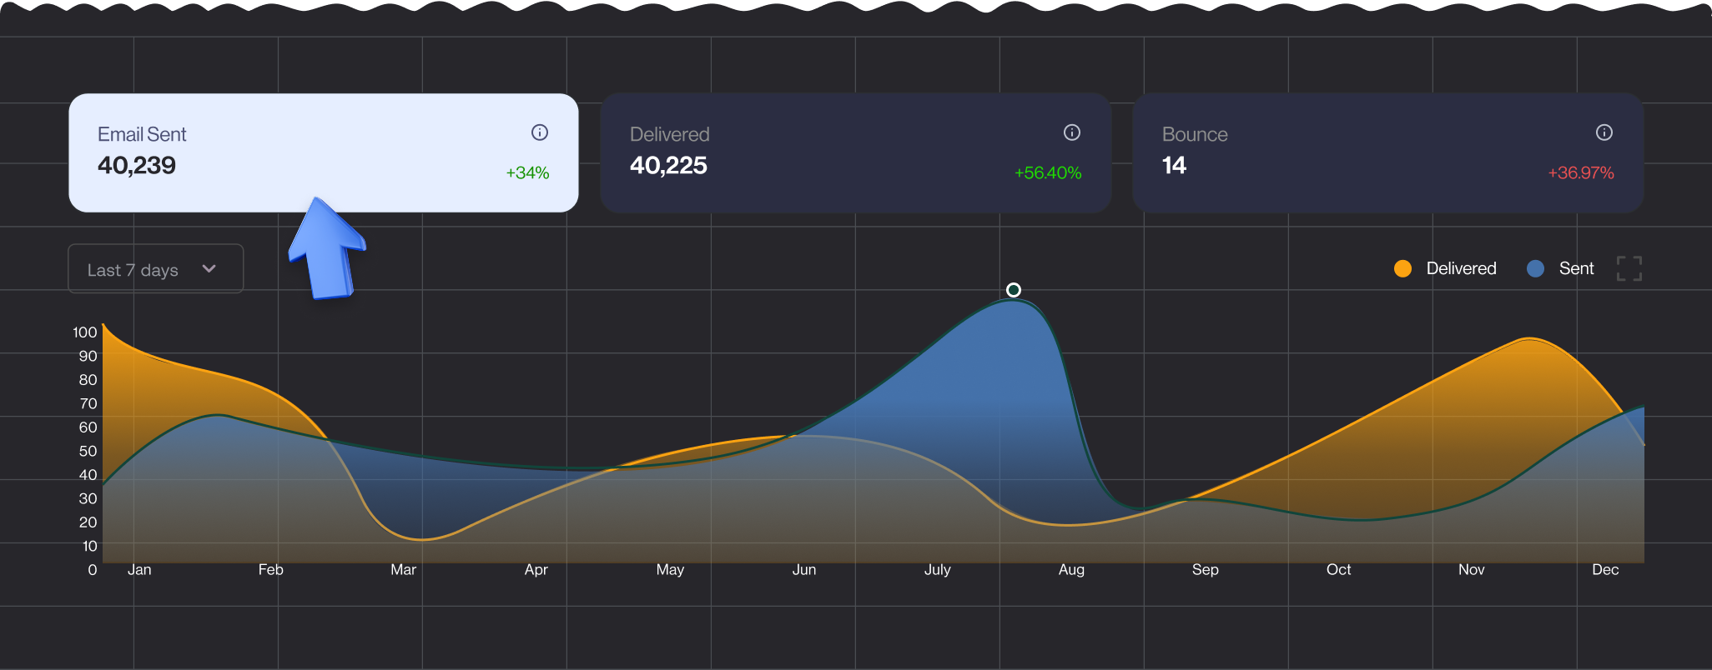Click the orange Delivered legend dot
Screen dimensions: 1712x670
coord(1402,268)
